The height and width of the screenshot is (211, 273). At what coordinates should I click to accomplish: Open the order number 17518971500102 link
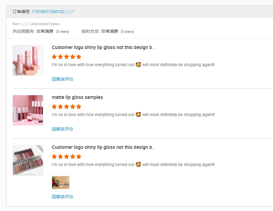(x=52, y=12)
